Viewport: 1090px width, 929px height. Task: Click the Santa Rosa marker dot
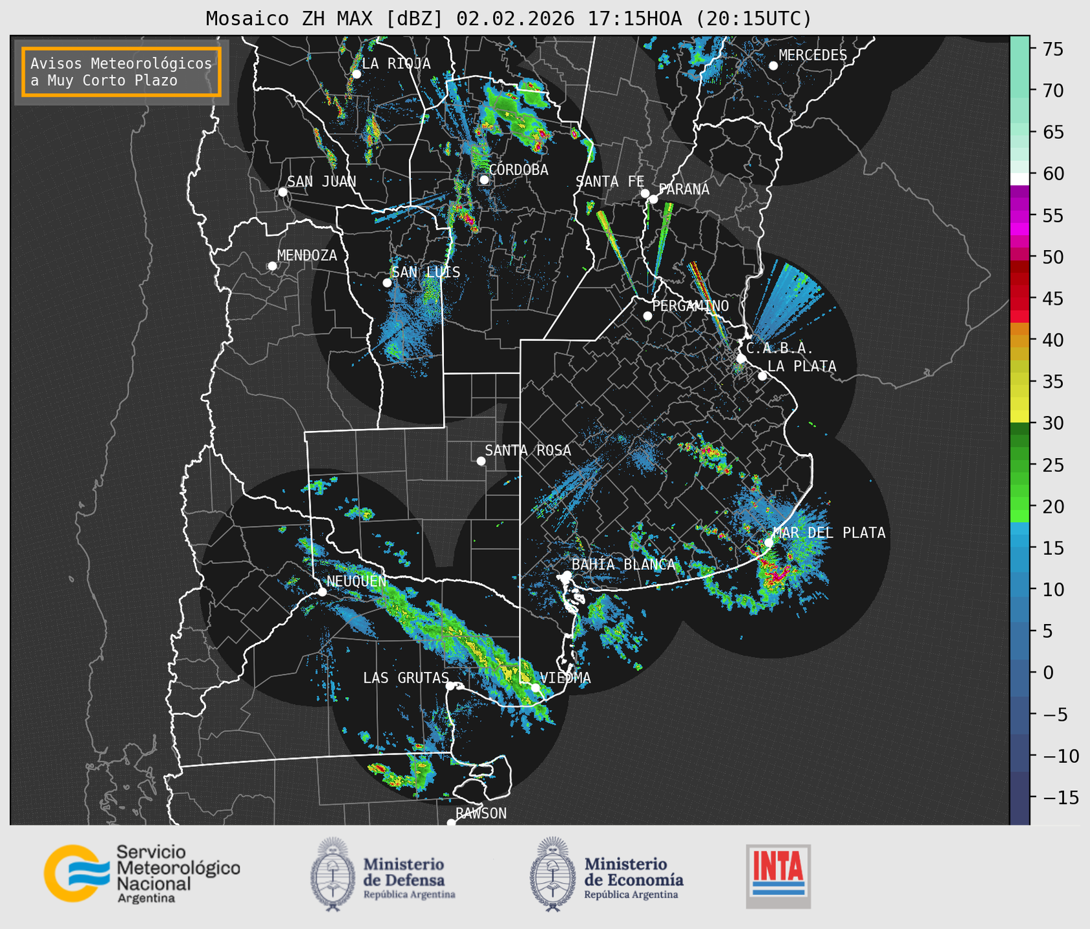481,461
